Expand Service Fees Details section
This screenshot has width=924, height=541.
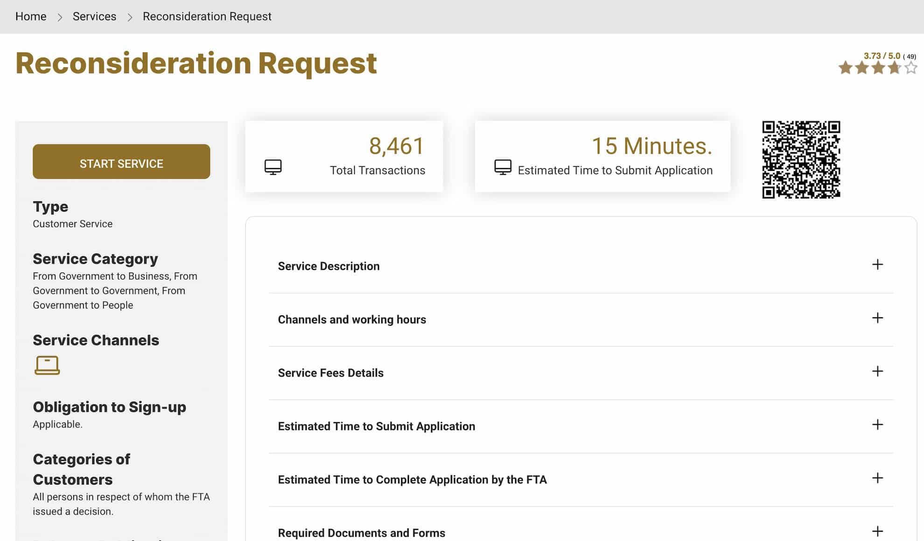[581, 373]
